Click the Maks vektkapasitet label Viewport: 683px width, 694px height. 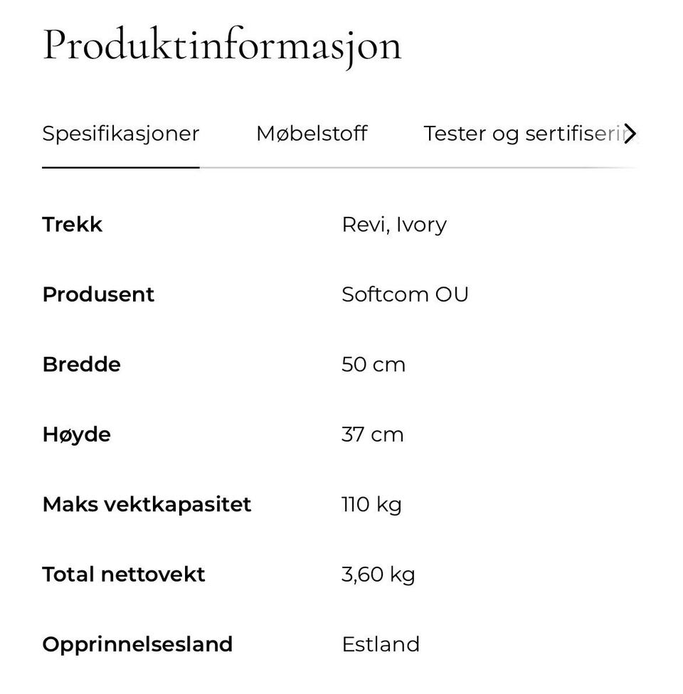click(x=147, y=505)
